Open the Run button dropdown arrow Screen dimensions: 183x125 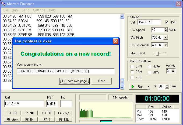tap(148, 87)
